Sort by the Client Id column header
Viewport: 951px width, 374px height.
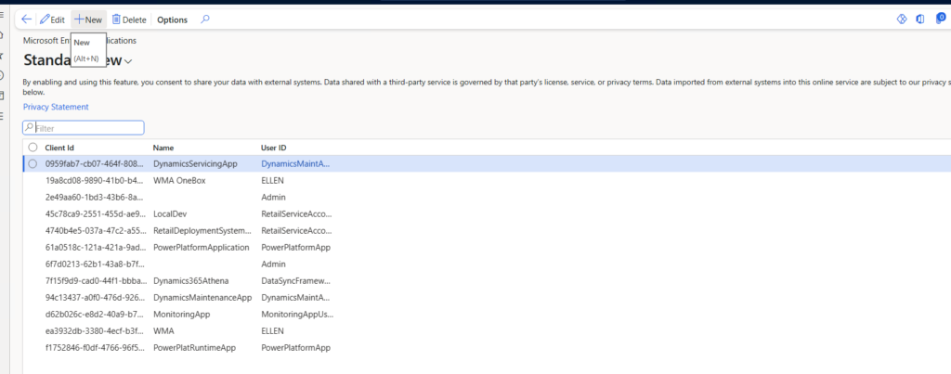click(x=59, y=148)
